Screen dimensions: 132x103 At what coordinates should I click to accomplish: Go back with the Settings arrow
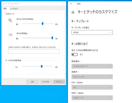pos(71,4)
